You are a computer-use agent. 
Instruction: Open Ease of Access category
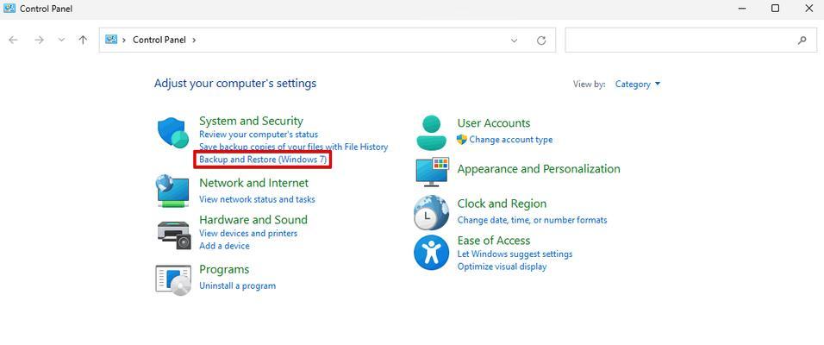[x=494, y=241]
